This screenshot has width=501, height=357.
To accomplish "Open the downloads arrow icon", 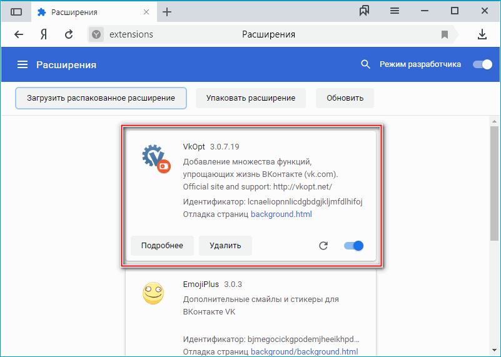I will (x=482, y=34).
